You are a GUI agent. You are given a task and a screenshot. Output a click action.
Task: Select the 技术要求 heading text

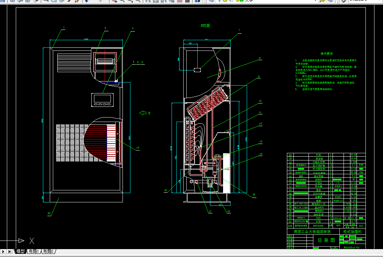(327, 54)
